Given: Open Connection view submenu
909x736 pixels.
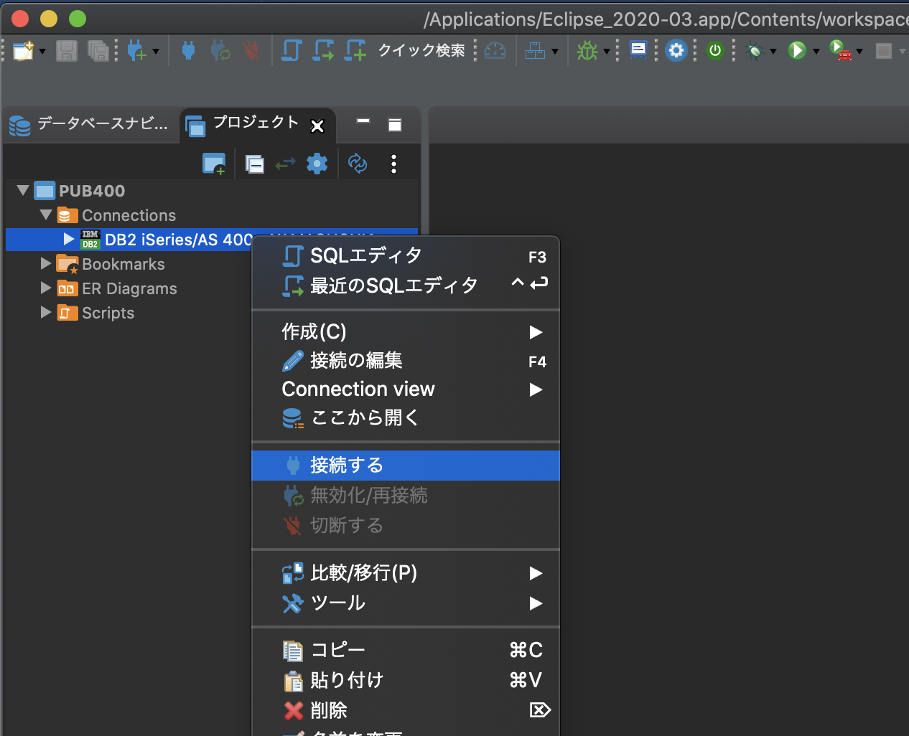Looking at the screenshot, I should [358, 389].
